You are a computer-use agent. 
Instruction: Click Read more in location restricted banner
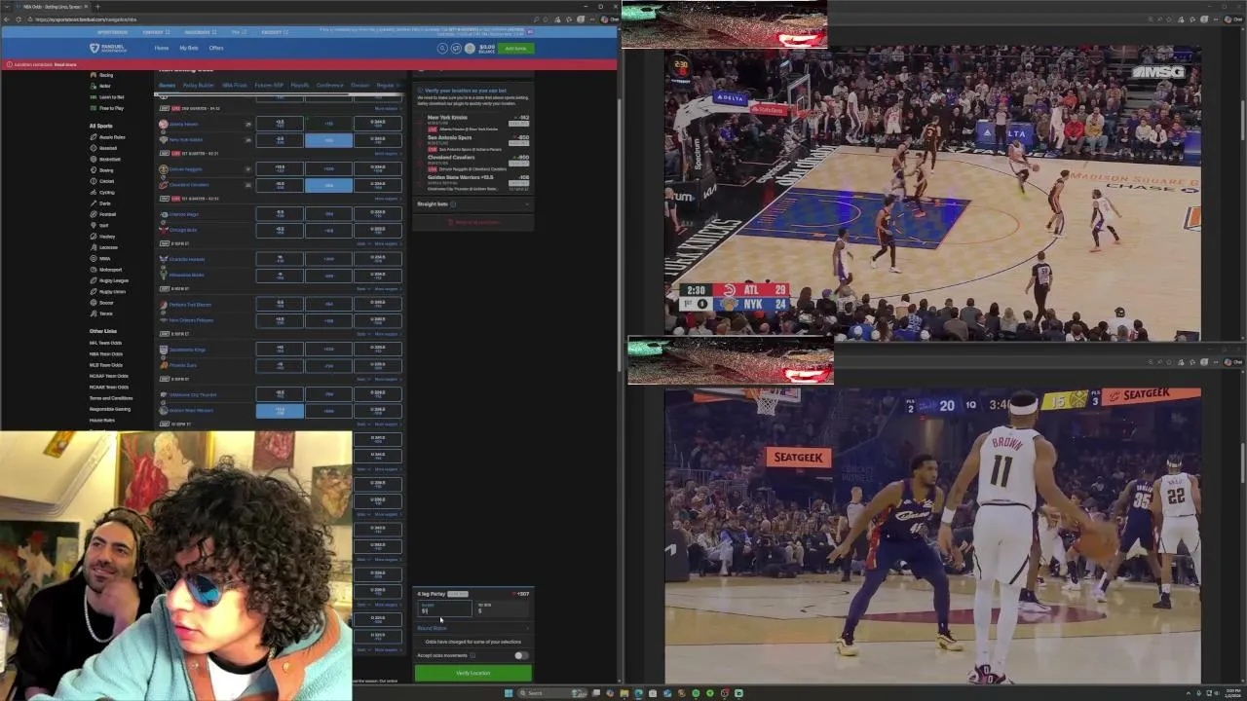click(x=65, y=64)
